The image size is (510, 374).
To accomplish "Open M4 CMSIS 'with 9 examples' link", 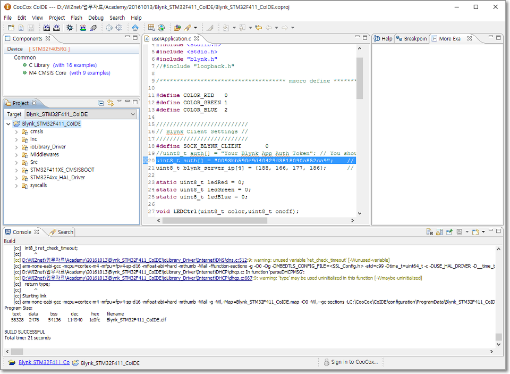I will 90,73.
